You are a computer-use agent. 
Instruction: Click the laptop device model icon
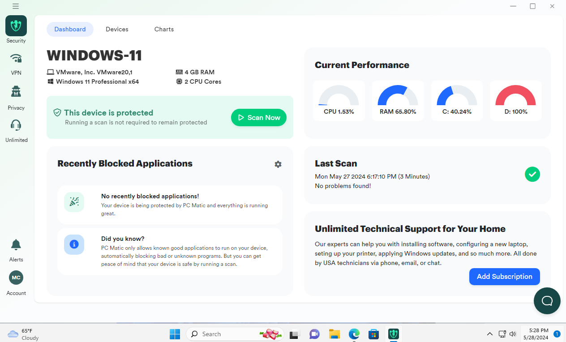click(x=51, y=72)
